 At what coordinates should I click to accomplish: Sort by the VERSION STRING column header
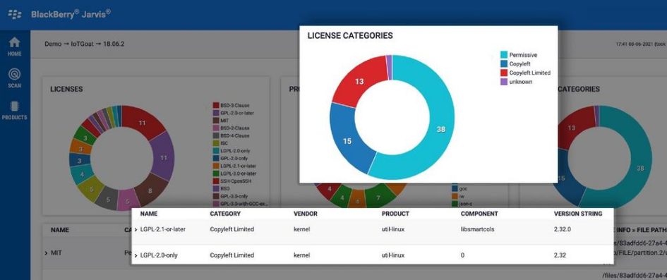tap(577, 214)
